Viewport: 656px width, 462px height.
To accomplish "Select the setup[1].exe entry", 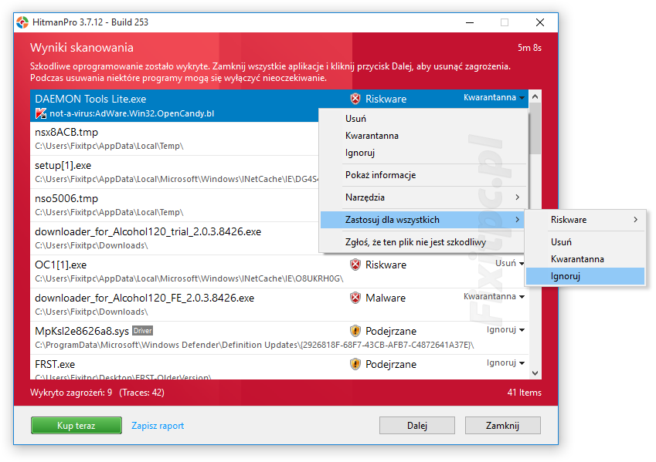I will coord(174,172).
